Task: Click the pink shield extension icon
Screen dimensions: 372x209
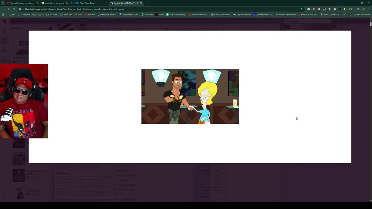Action: [314, 9]
